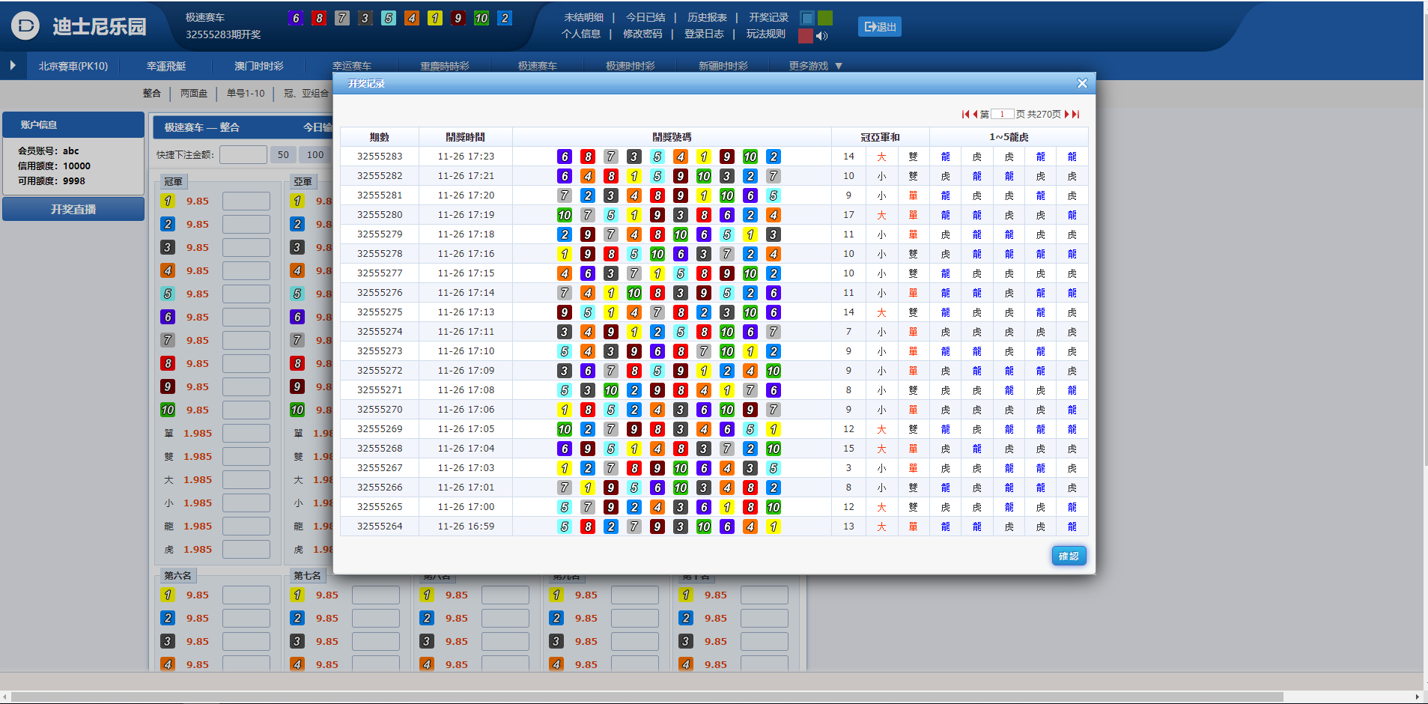Click the page number input field
The width and height of the screenshot is (1428, 704).
[x=1002, y=115]
